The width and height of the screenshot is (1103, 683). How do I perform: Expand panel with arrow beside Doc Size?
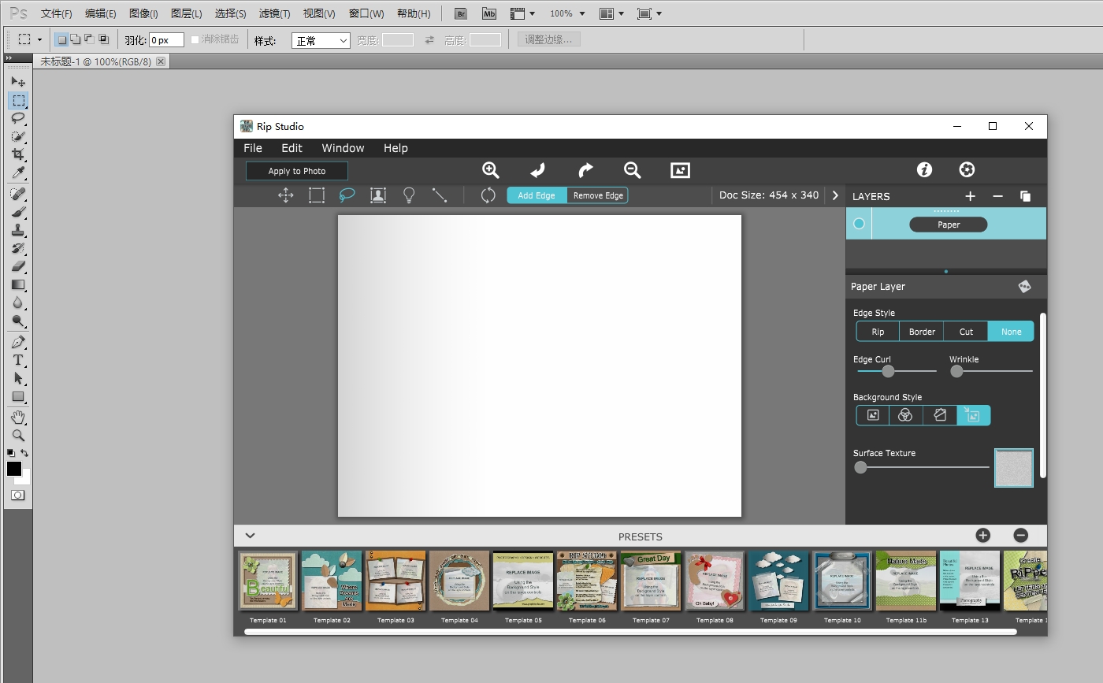(835, 195)
